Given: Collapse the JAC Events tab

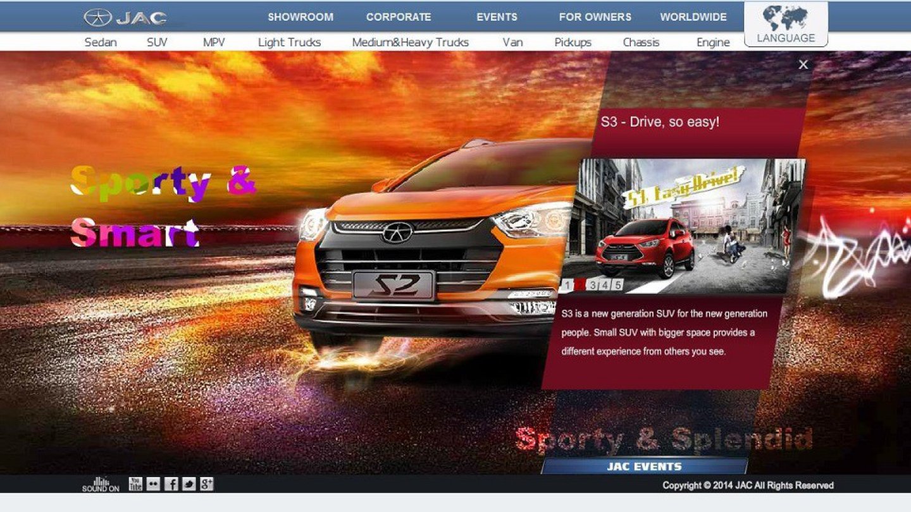Looking at the screenshot, I should click(644, 466).
